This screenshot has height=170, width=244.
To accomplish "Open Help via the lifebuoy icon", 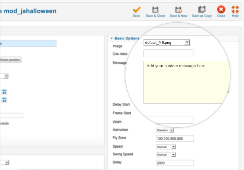I will click(x=235, y=9).
